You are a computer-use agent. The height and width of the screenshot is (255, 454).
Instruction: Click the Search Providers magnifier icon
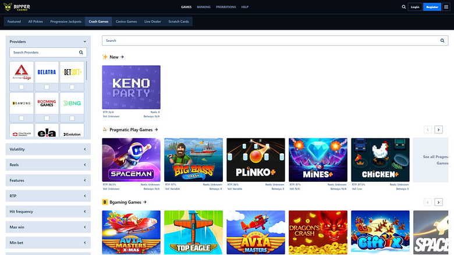(x=81, y=52)
